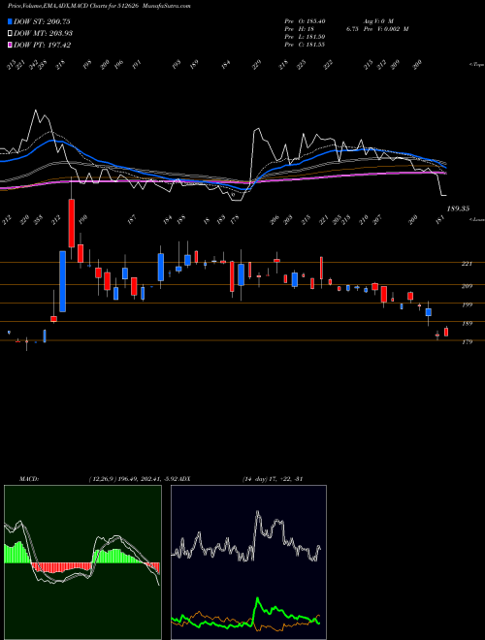The height and width of the screenshot is (640, 485).
Task: Click the 179 price level label
Action: 467,342
